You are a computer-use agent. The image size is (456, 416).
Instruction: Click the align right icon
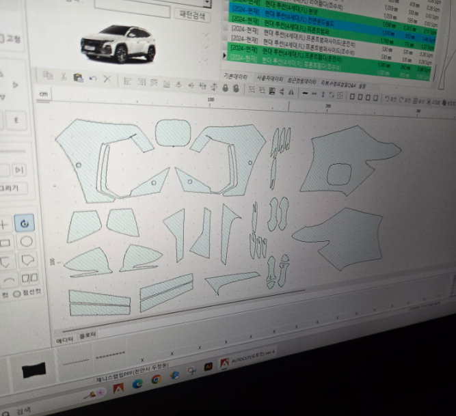(x=142, y=82)
